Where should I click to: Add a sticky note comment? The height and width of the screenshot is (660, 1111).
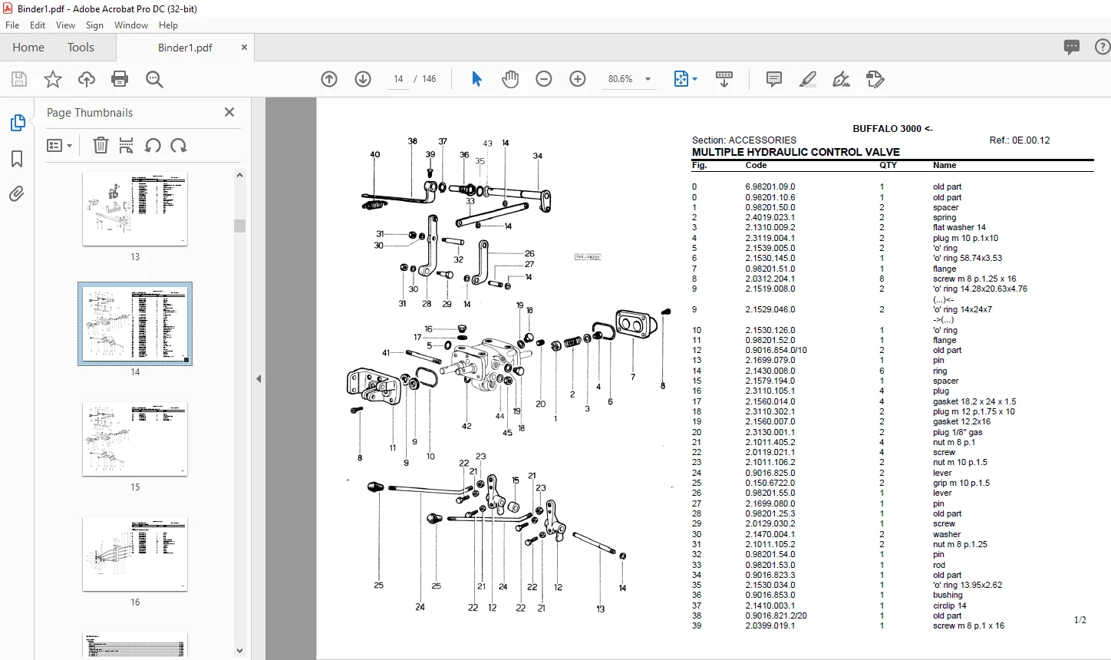point(774,79)
